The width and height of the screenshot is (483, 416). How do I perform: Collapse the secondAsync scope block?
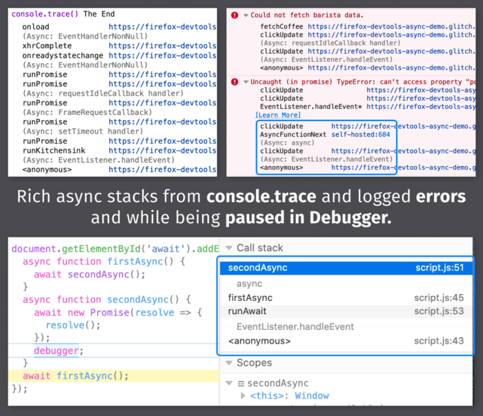coord(230,383)
